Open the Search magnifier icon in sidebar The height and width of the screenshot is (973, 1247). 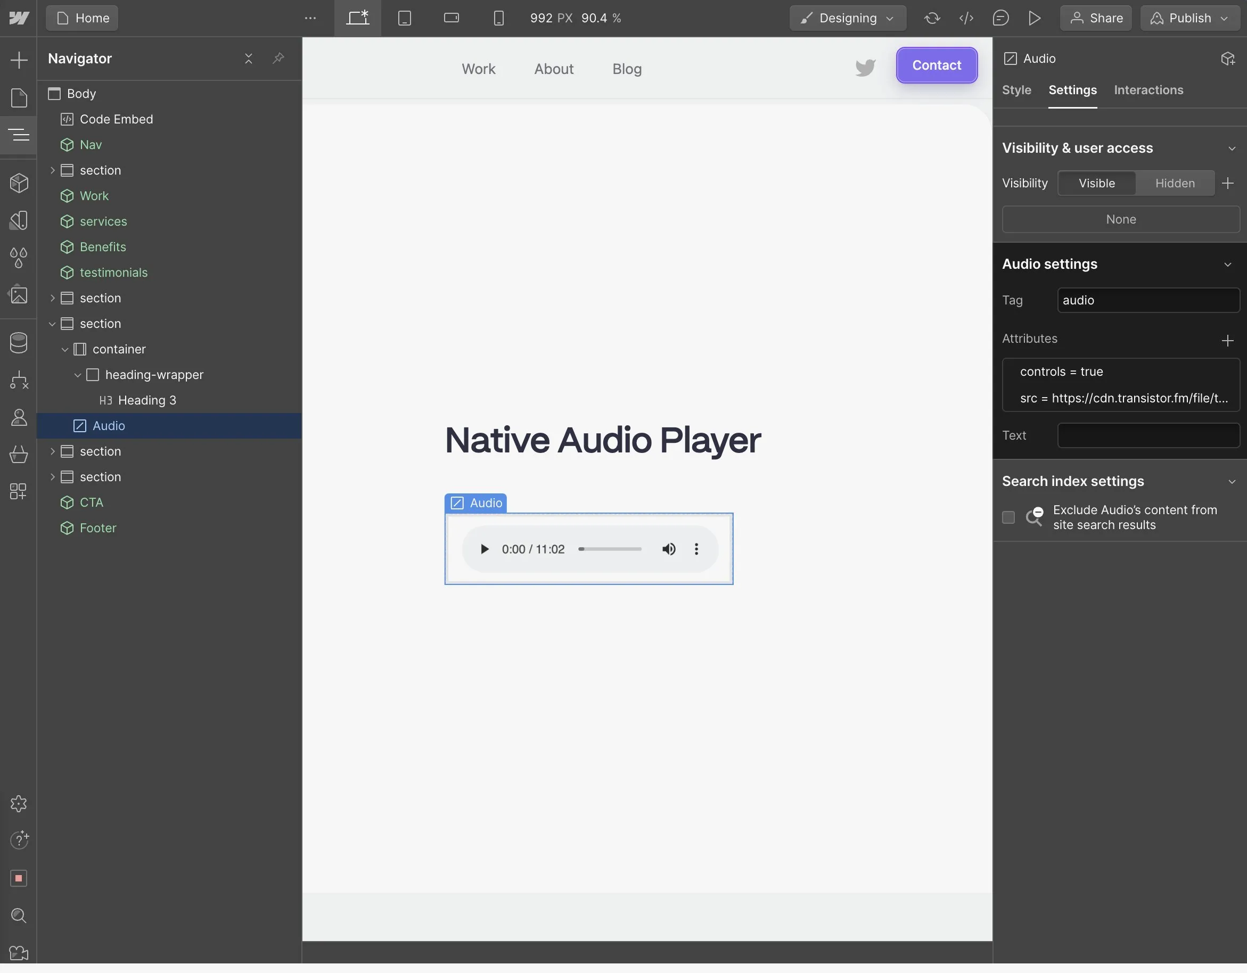tap(19, 916)
